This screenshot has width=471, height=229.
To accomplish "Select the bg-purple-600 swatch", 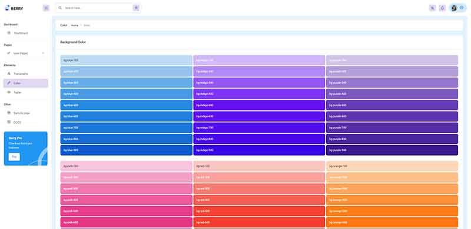I will [x=392, y=116].
